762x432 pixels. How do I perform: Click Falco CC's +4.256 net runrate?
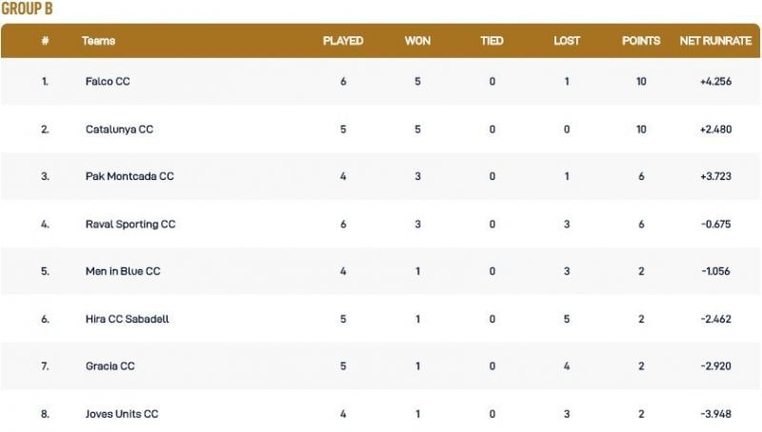pyautogui.click(x=713, y=82)
